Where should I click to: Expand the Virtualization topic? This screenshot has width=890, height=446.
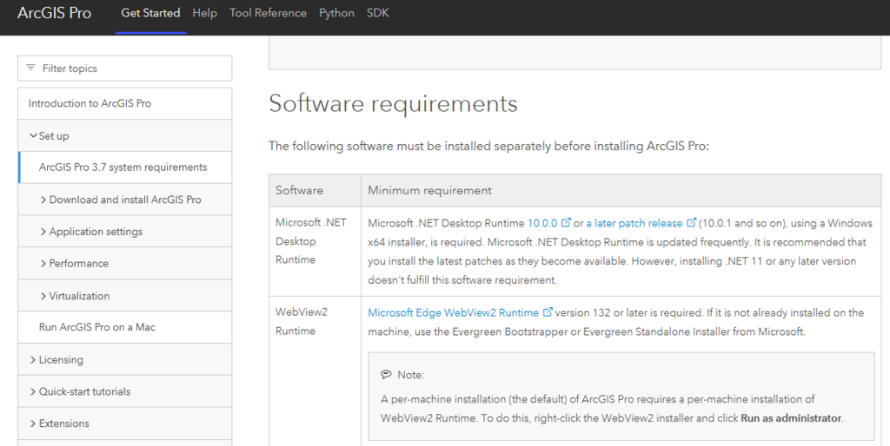tap(43, 296)
